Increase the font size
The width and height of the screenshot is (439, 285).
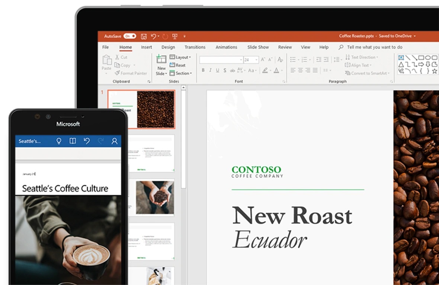(263, 59)
